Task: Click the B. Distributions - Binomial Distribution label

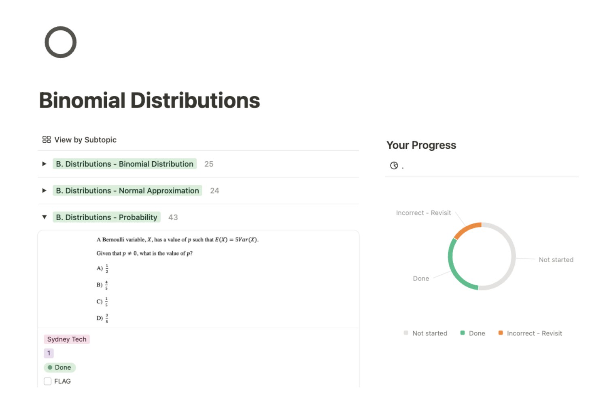Action: tap(124, 164)
